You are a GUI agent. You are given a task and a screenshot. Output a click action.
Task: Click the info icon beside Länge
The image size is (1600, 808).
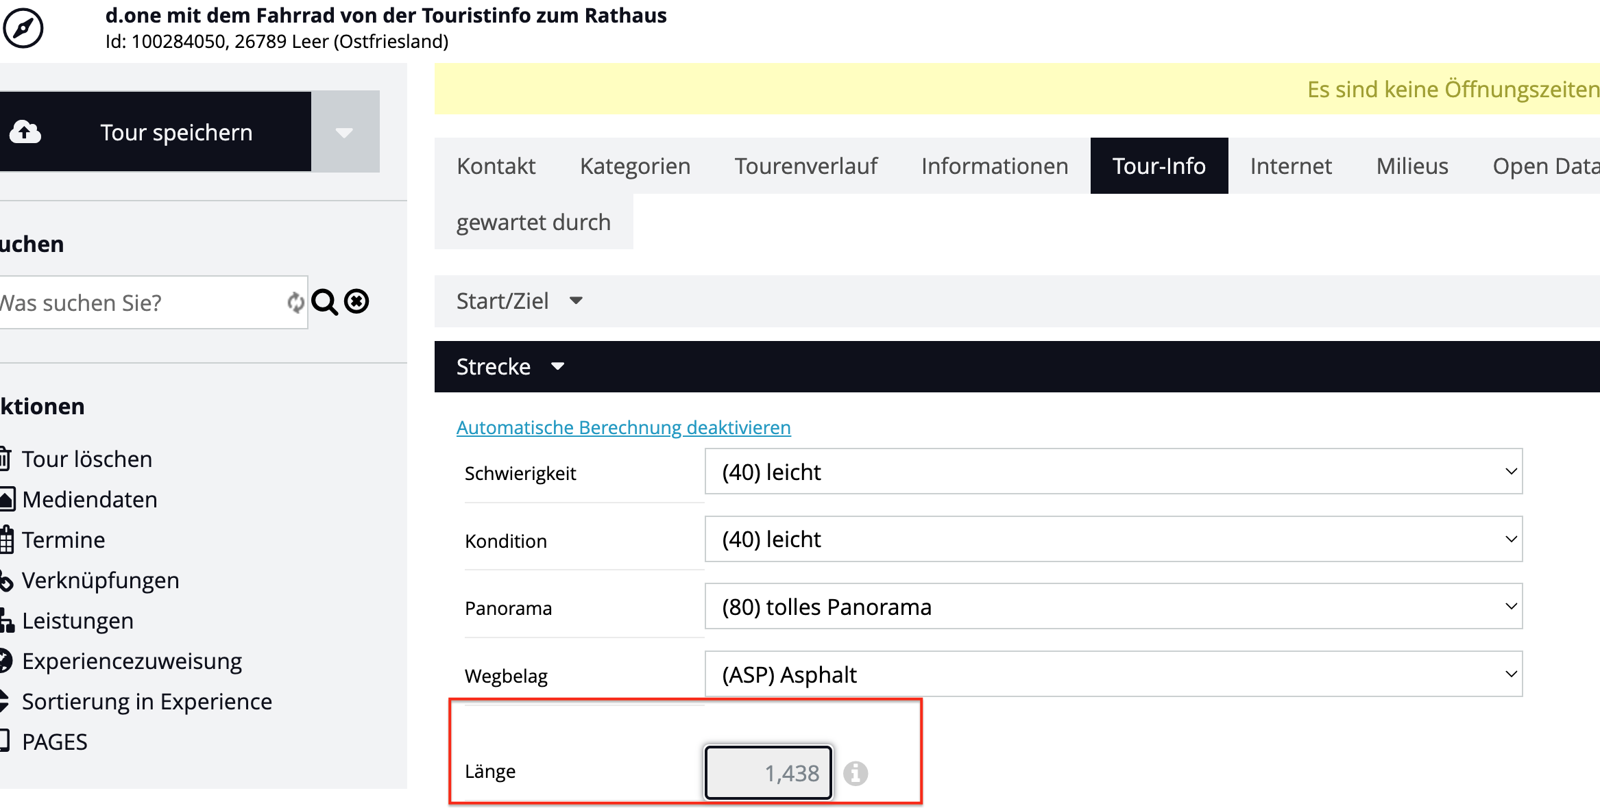(855, 773)
